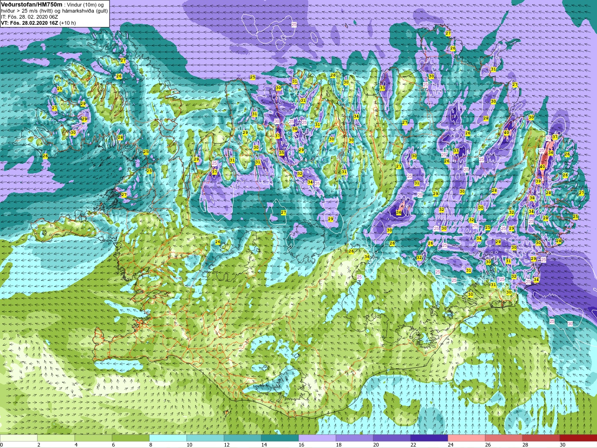597x448 pixels.
Task: Click the 18–20 m/s light purple swatch
Action: point(354,438)
